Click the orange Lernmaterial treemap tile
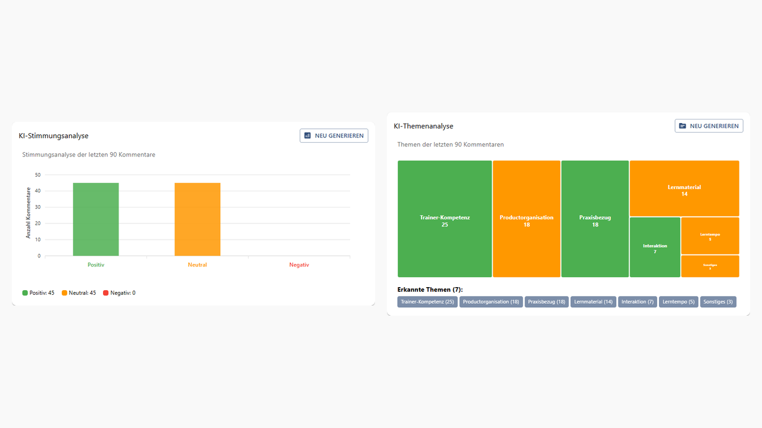 (685, 188)
